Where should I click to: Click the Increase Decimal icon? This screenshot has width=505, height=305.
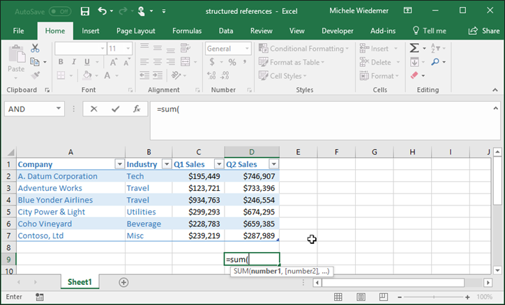(211, 75)
